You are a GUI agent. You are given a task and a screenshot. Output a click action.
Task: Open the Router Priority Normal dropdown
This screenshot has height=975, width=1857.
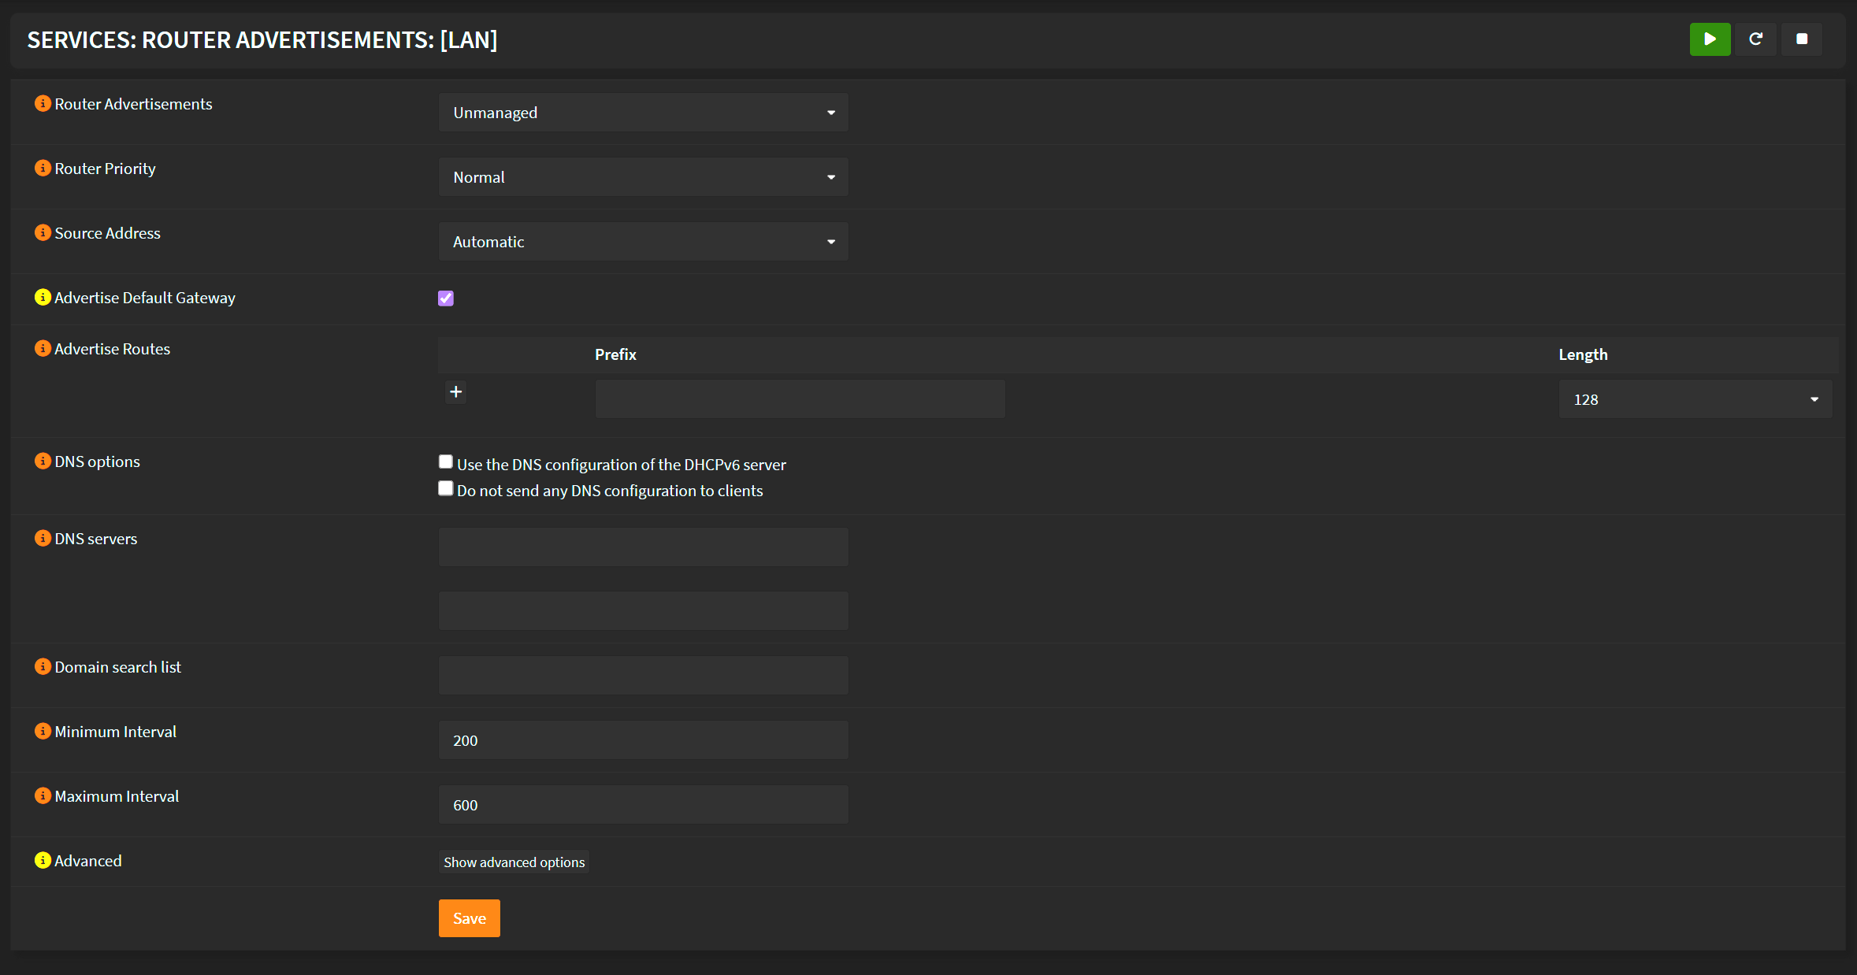pos(643,177)
